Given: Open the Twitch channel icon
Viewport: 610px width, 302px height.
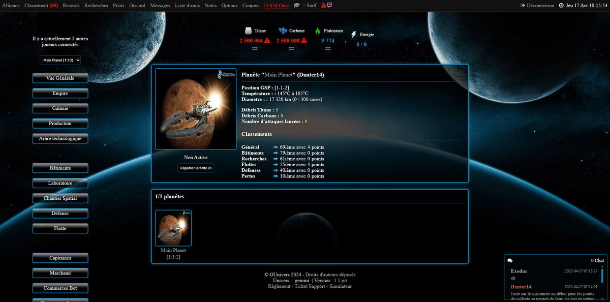Looking at the screenshot, I should 330,5.
